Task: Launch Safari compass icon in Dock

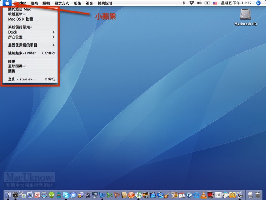Action: click(44, 195)
